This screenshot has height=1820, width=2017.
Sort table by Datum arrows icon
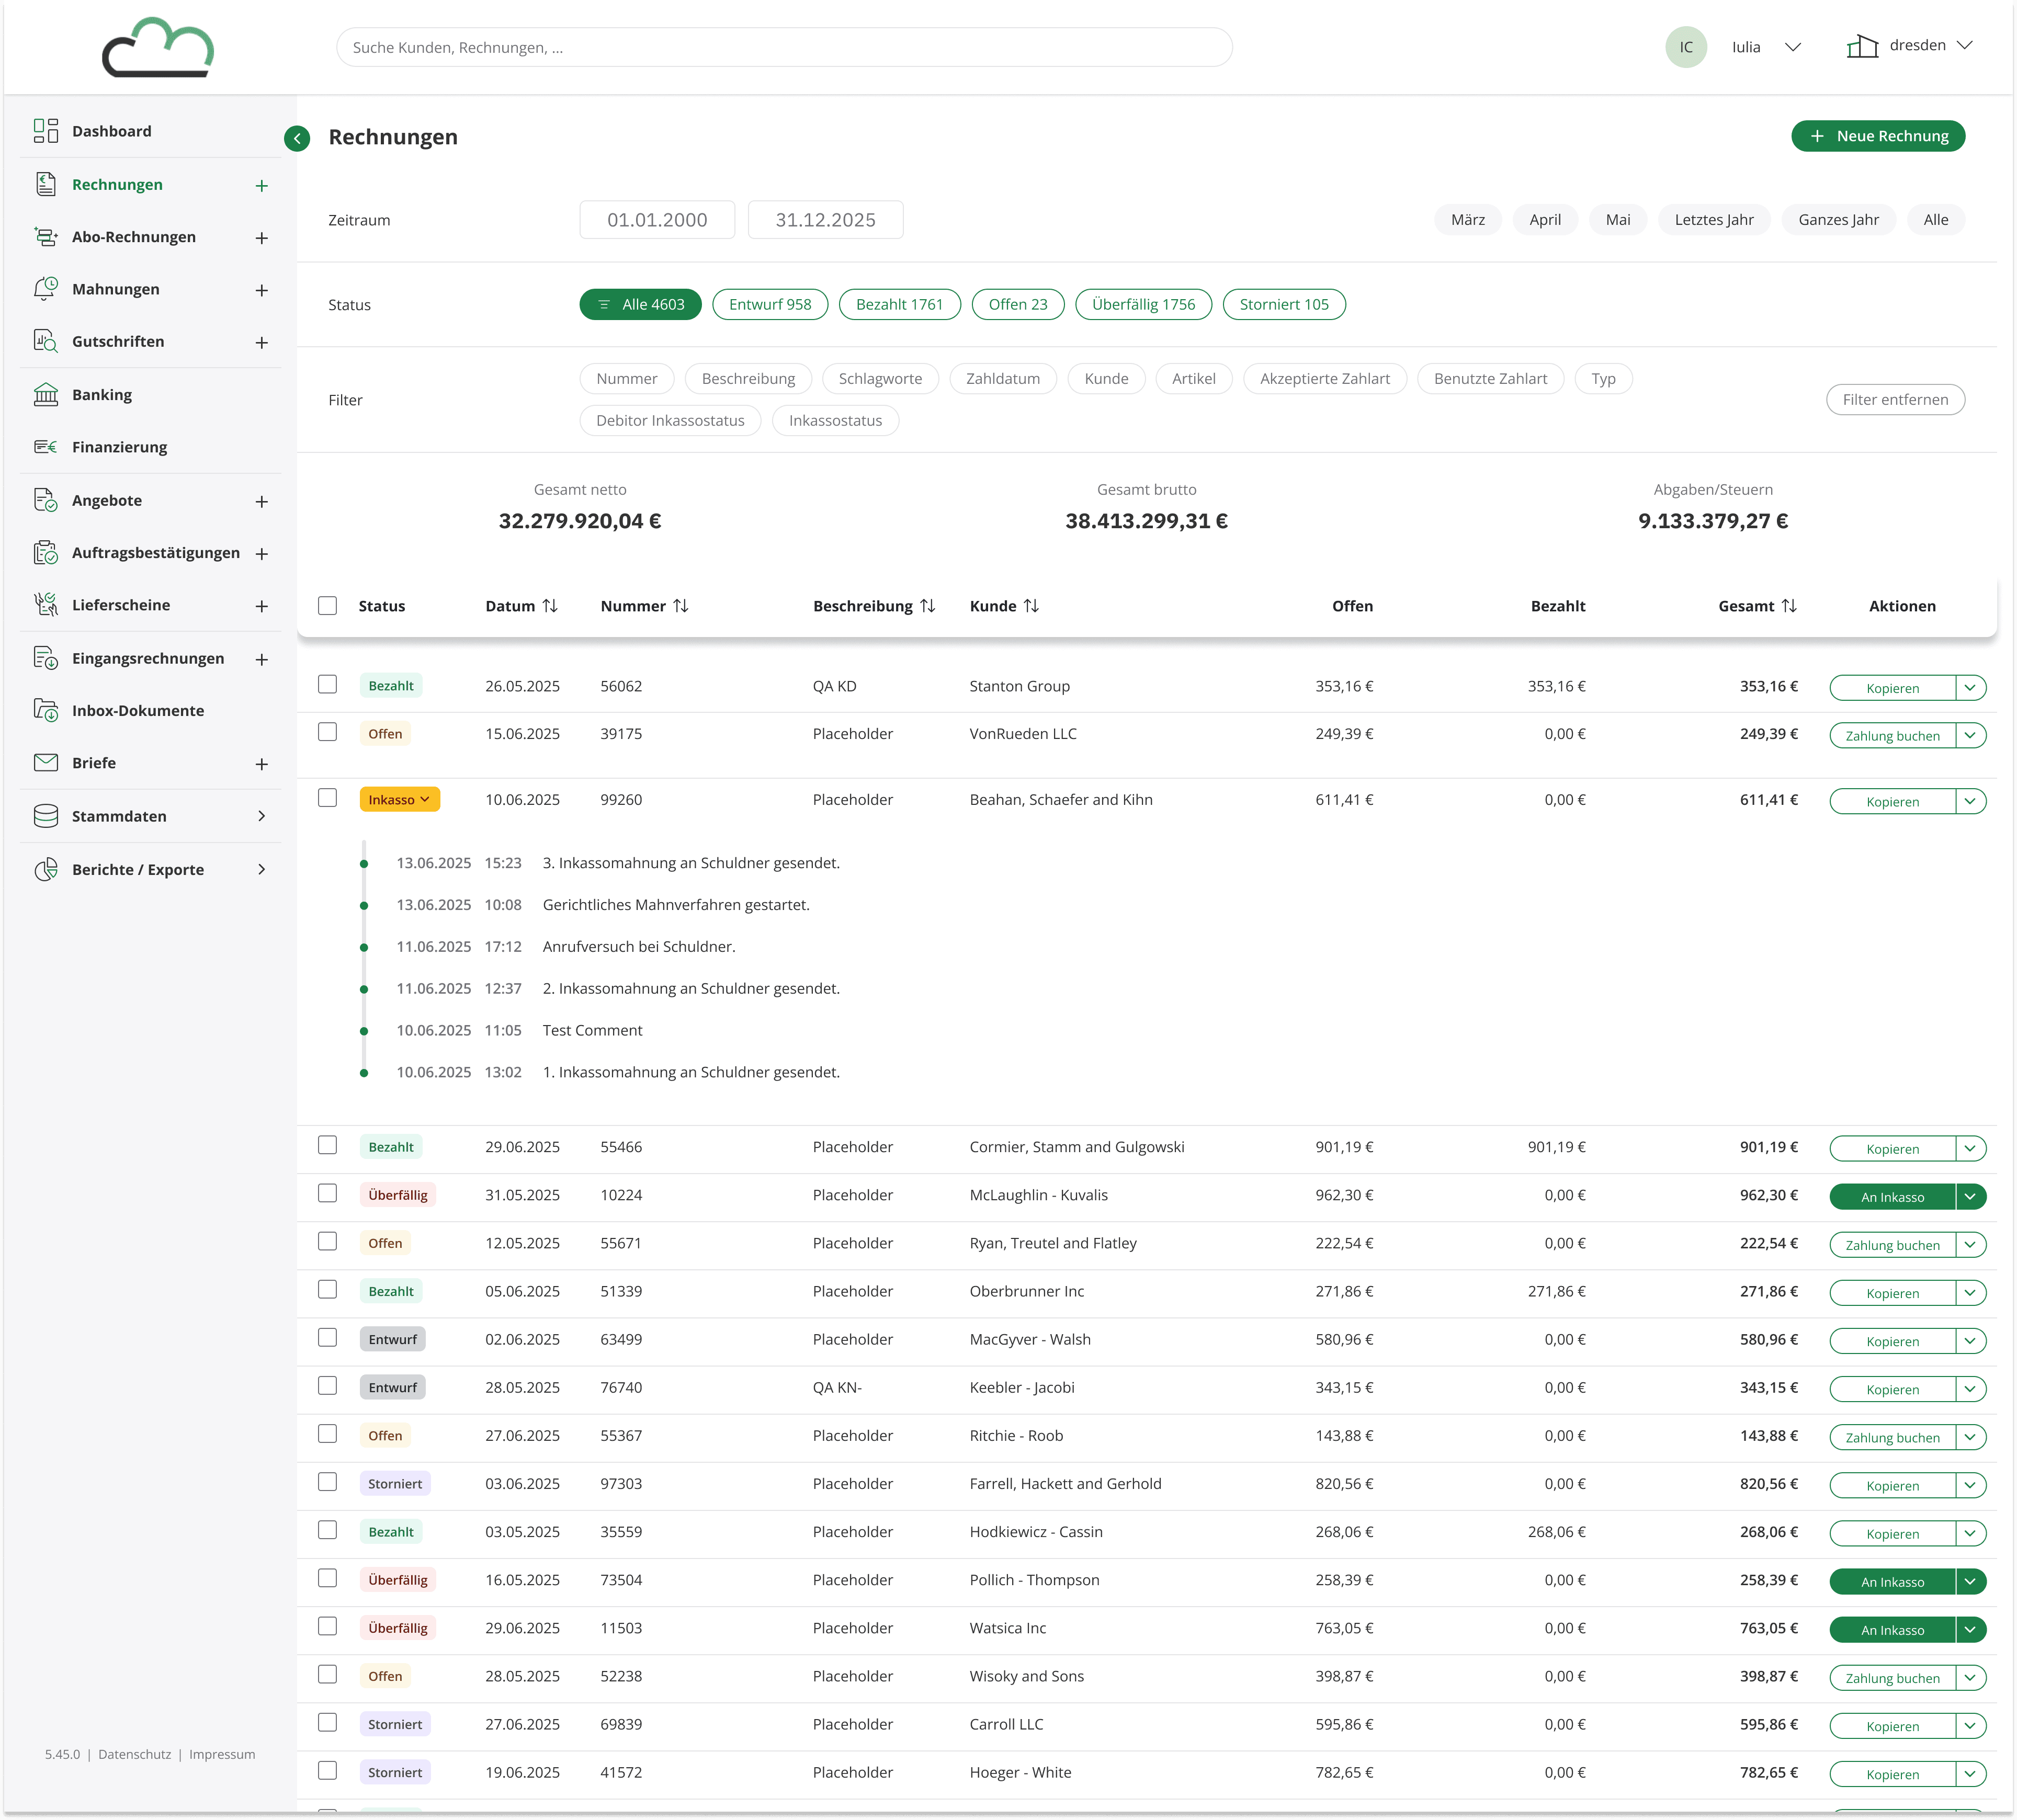(x=550, y=606)
